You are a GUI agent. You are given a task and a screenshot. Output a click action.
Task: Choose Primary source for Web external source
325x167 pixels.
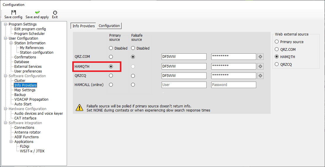(x=277, y=42)
